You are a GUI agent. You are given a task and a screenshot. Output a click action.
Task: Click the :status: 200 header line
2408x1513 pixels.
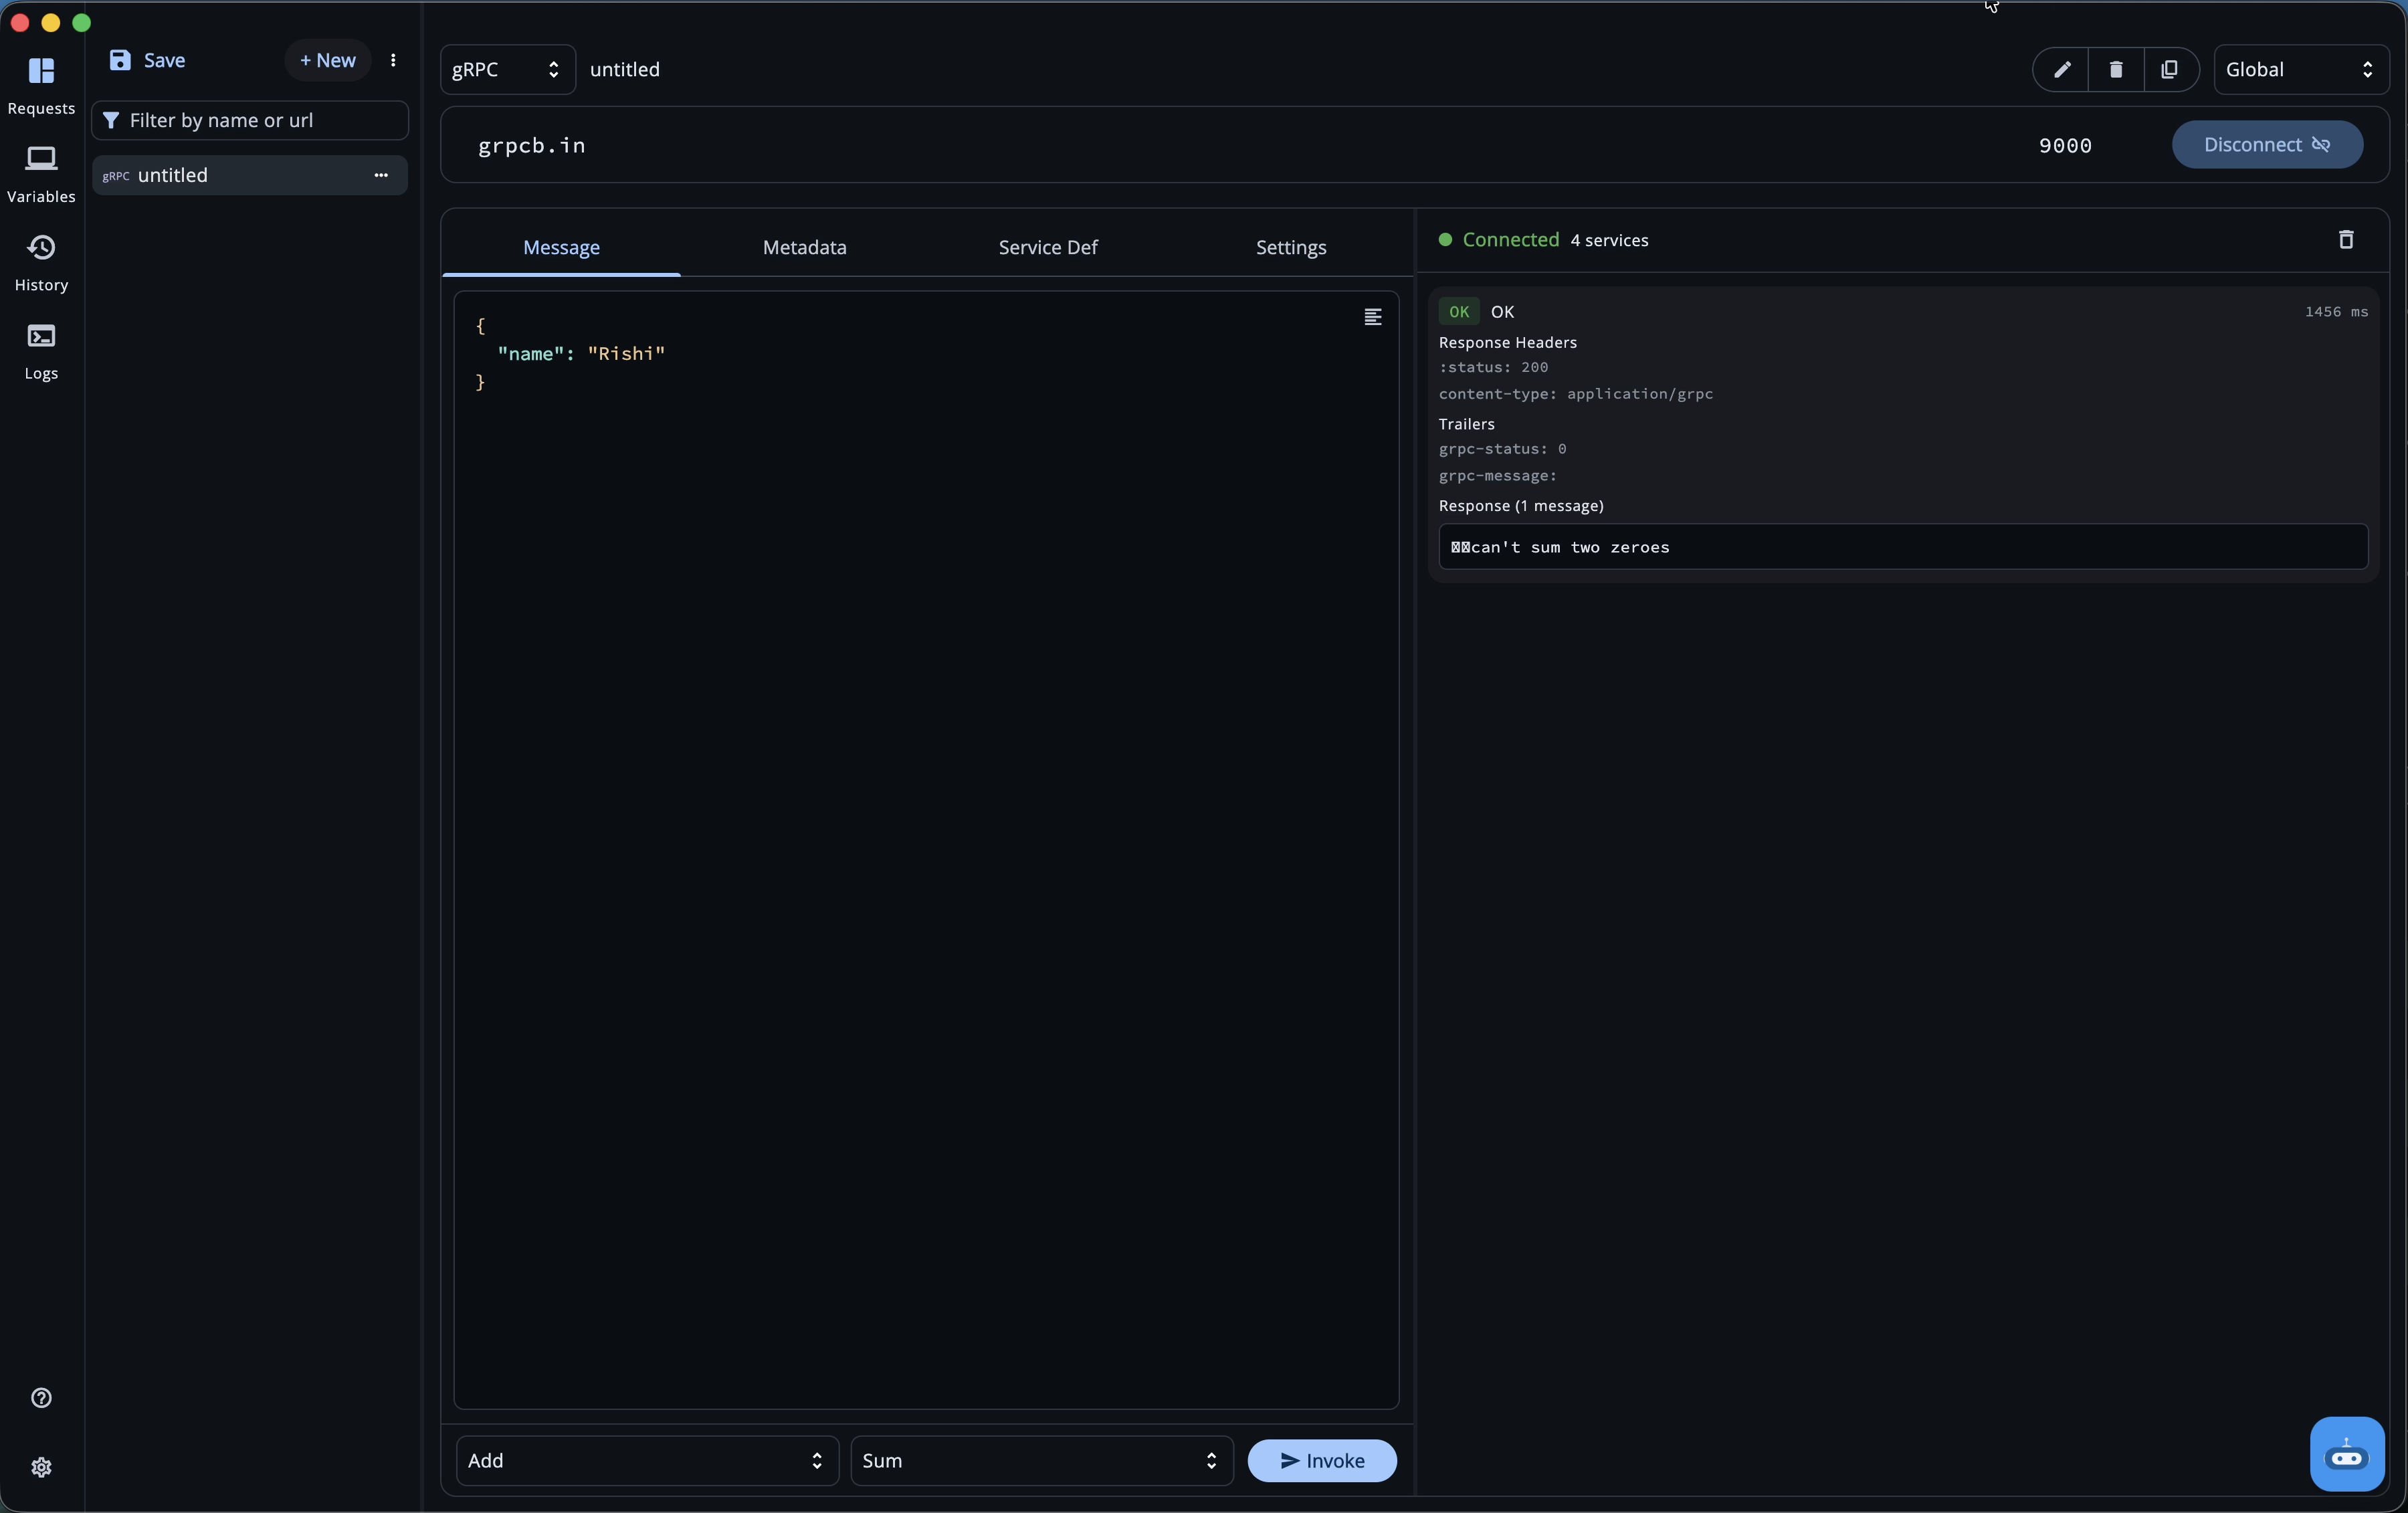pos(1493,367)
